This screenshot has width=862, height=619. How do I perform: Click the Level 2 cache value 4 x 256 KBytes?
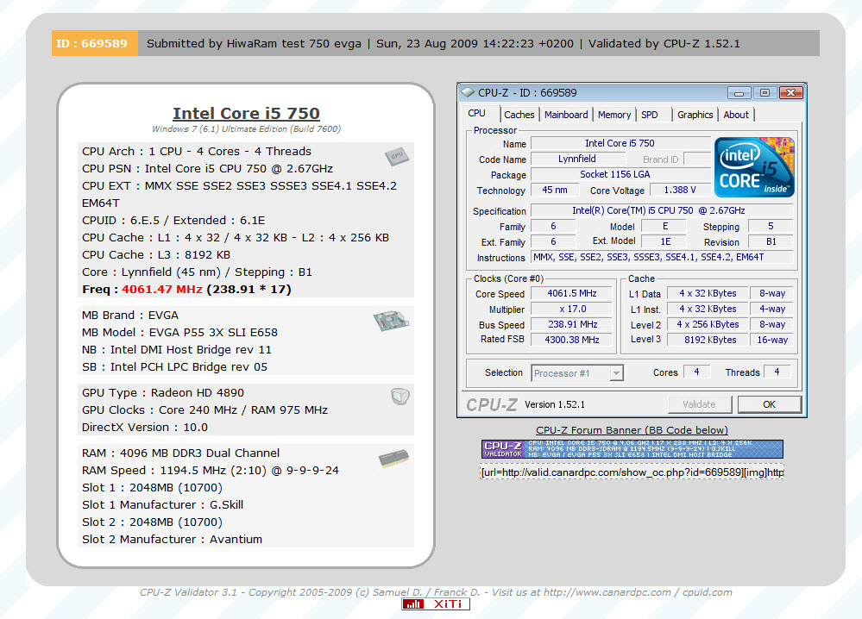point(708,325)
